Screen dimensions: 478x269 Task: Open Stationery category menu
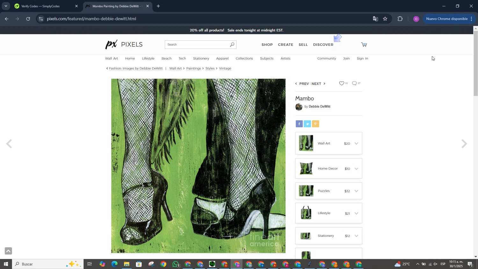(x=201, y=59)
